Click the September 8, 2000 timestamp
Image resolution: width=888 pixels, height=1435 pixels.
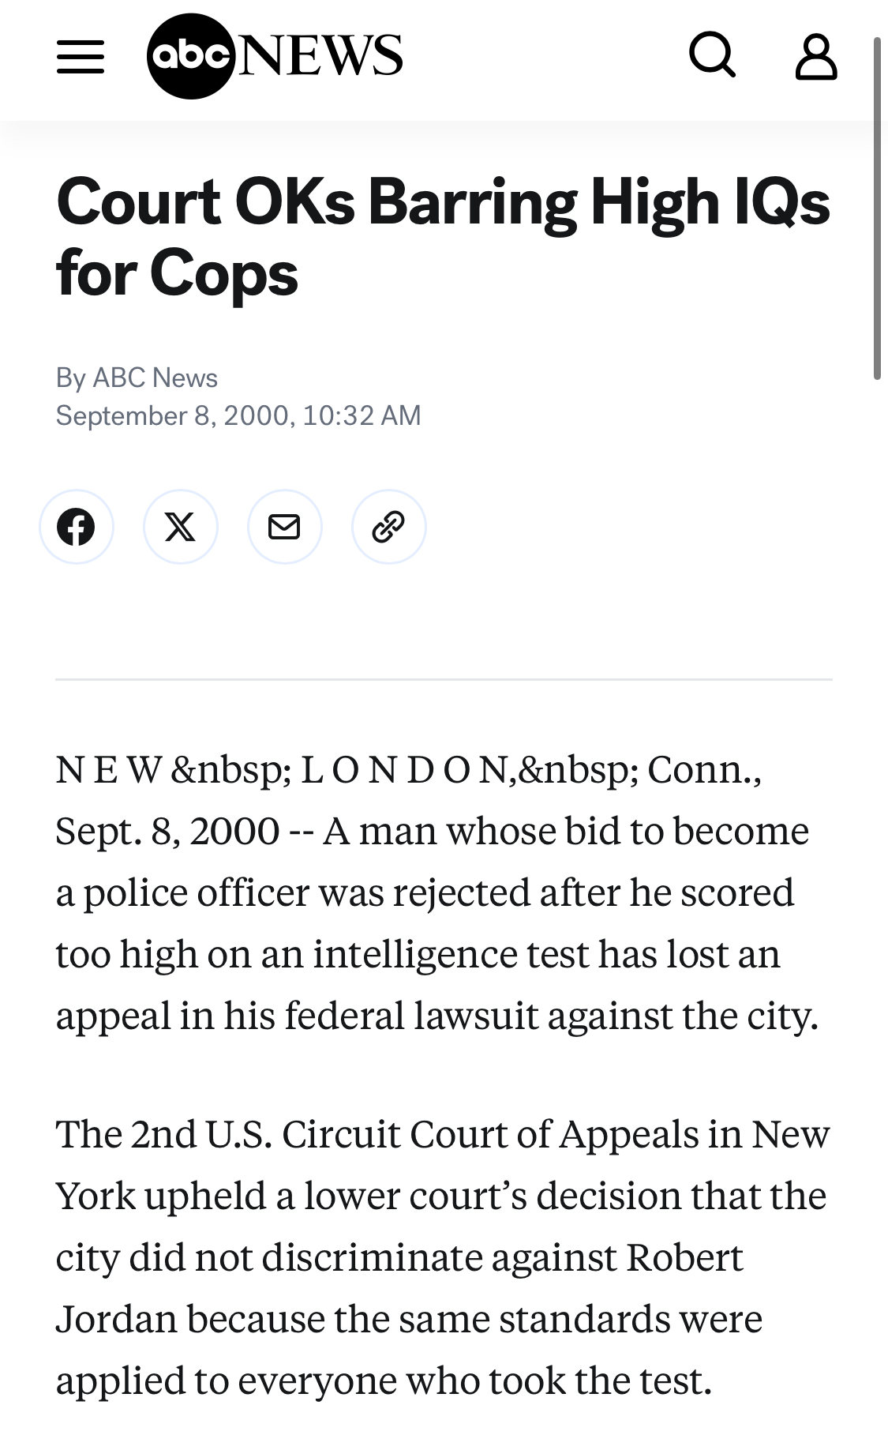pyautogui.click(x=238, y=415)
